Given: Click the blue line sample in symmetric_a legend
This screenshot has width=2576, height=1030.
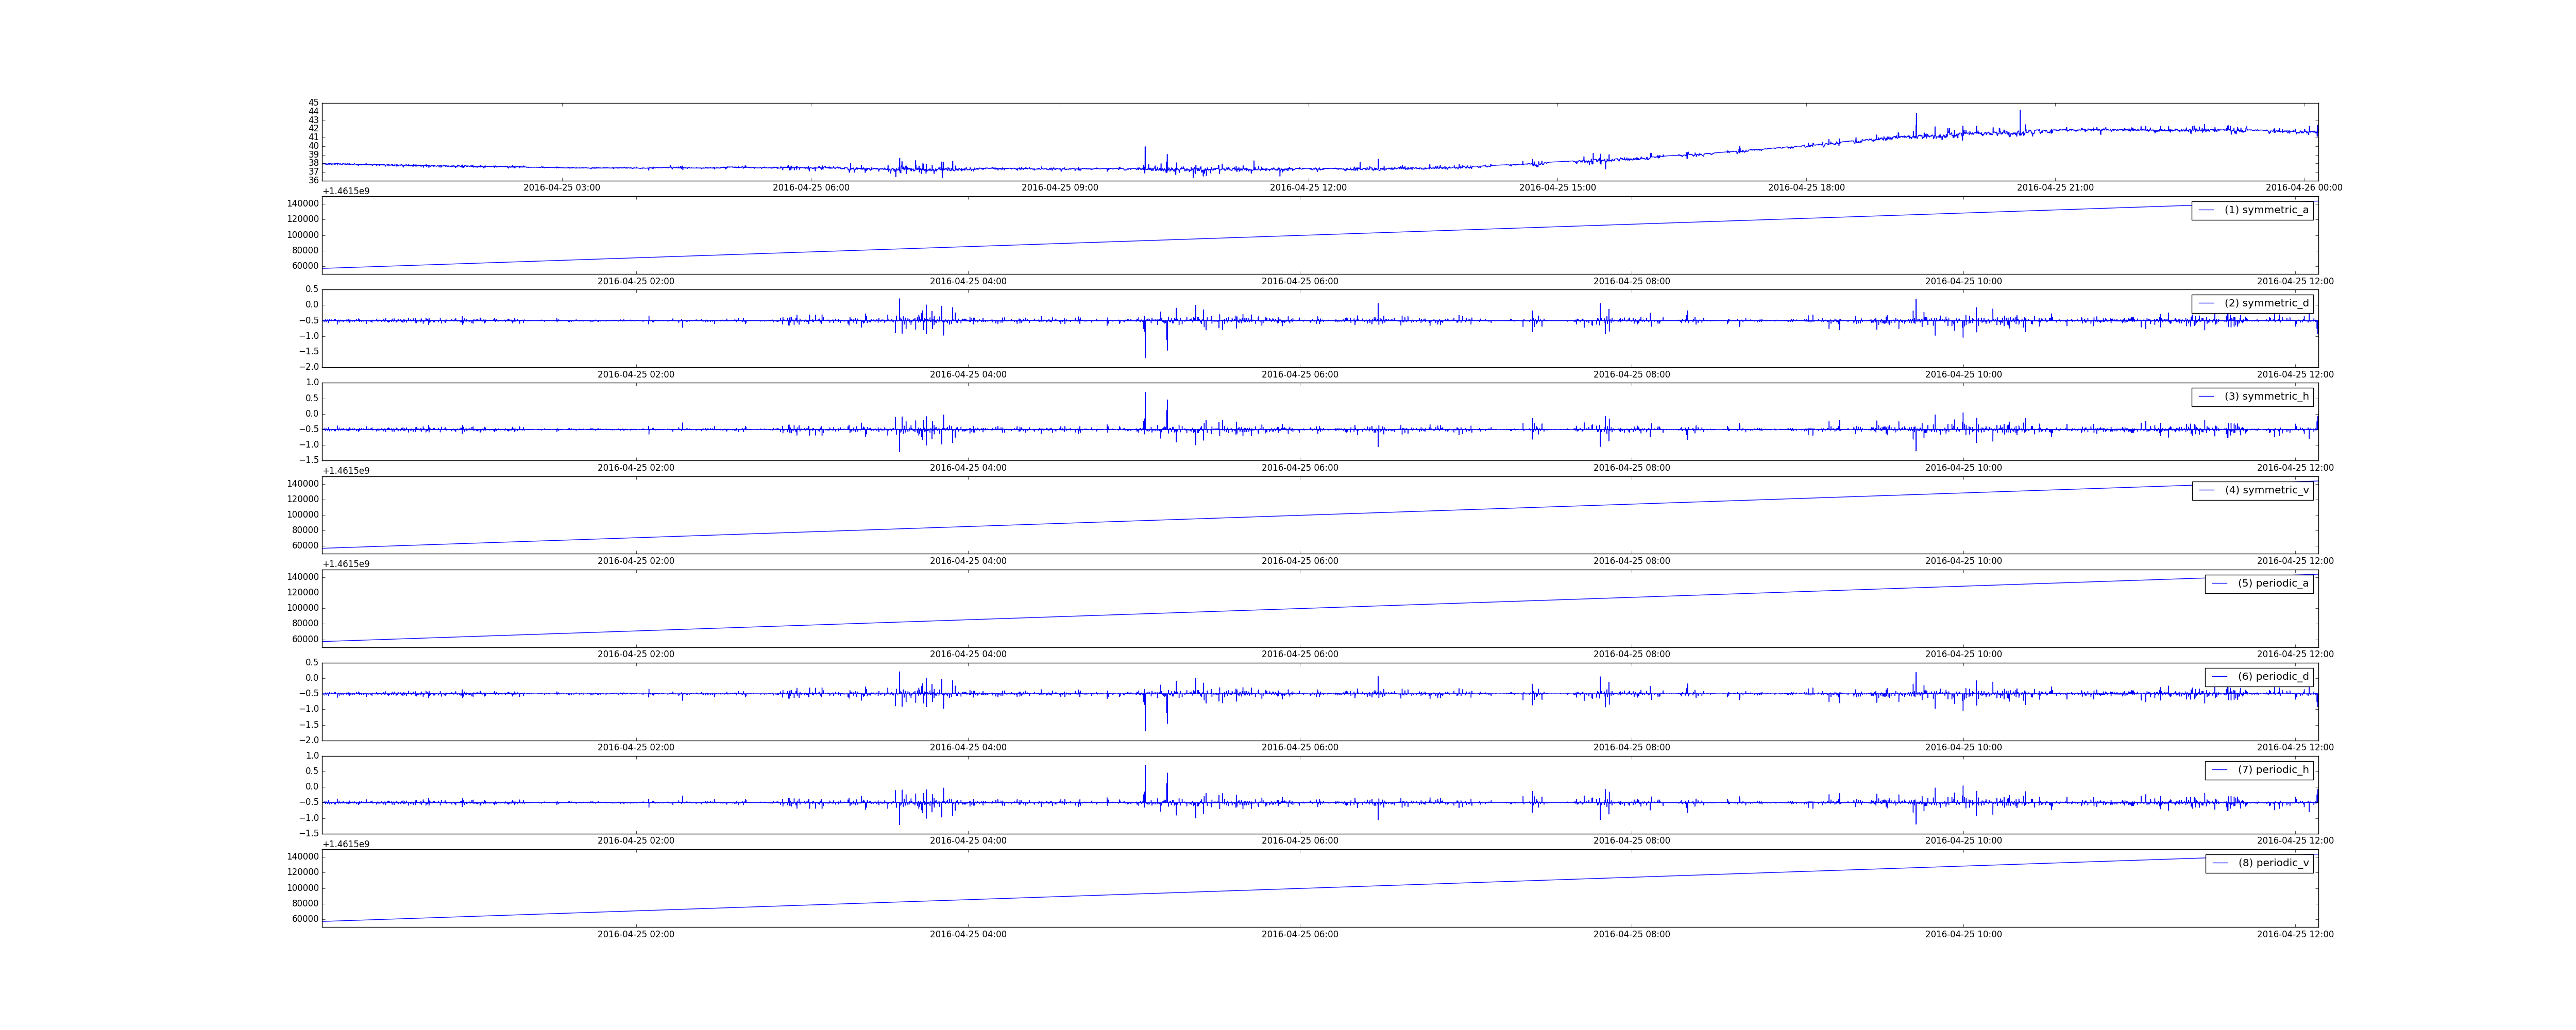Looking at the screenshot, I should click(2206, 210).
